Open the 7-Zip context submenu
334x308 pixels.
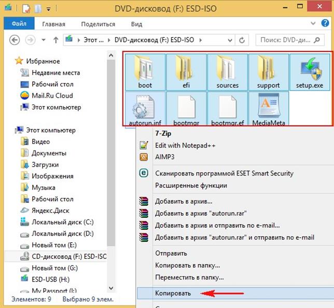tap(235, 134)
